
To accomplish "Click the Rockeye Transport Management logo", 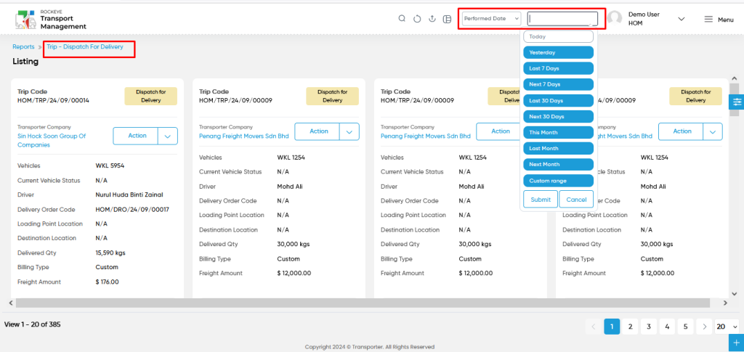I will 51,20.
